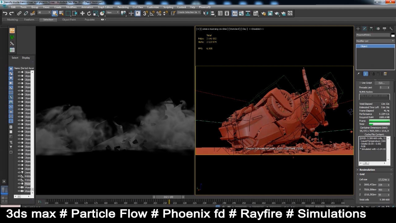Open Render Setup teapot icon
396x223 pixels.
(263, 13)
